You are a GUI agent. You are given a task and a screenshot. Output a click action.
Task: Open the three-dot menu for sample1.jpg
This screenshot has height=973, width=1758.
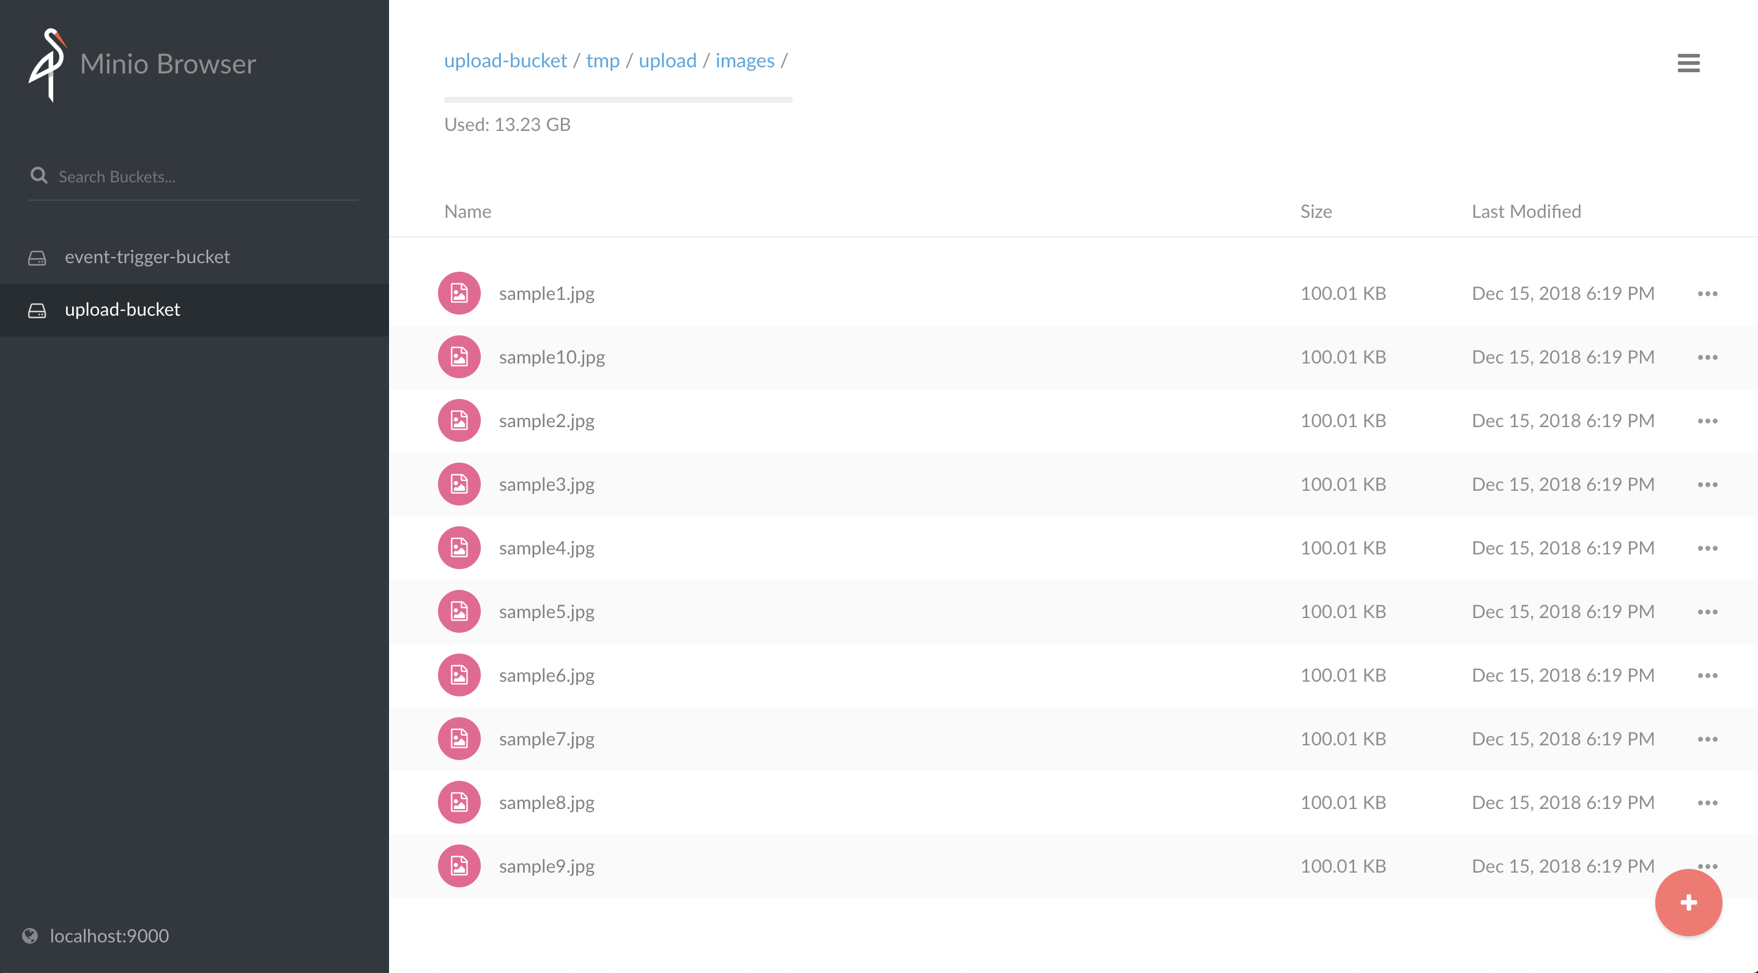[1707, 294]
